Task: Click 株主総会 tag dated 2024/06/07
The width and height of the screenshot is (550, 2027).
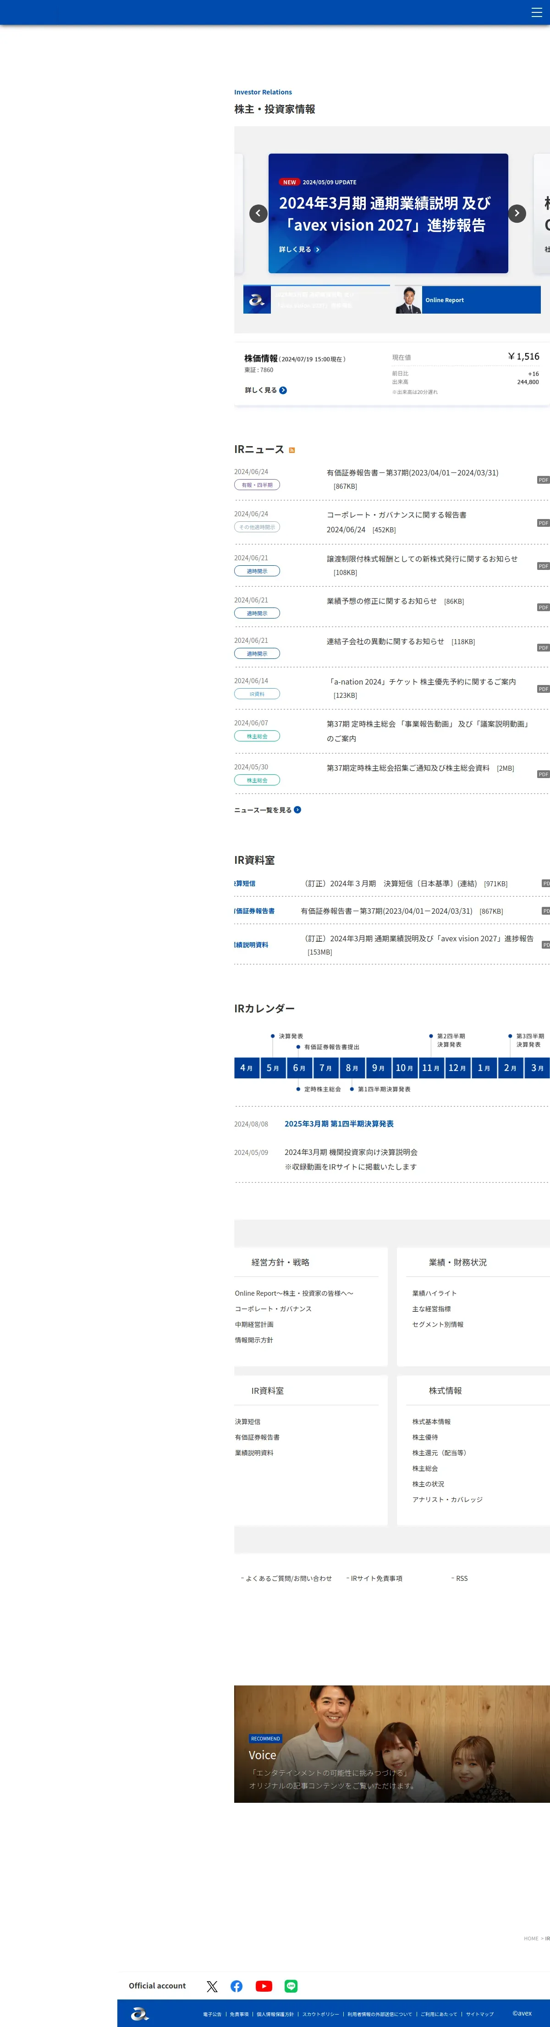Action: pyautogui.click(x=257, y=736)
